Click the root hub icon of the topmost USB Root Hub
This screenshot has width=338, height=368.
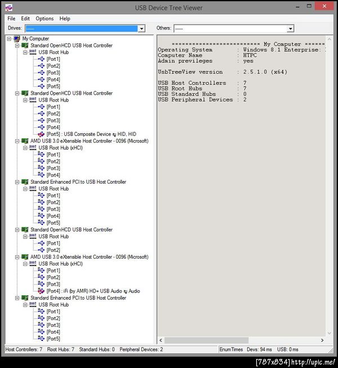(x=33, y=52)
